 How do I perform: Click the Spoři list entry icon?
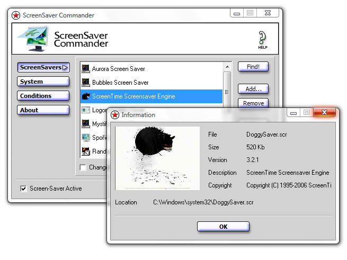pos(86,138)
